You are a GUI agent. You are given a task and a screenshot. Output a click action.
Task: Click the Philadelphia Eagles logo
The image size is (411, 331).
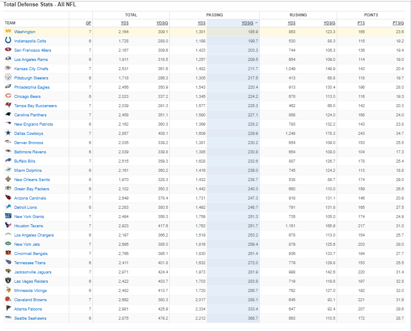tap(8, 87)
